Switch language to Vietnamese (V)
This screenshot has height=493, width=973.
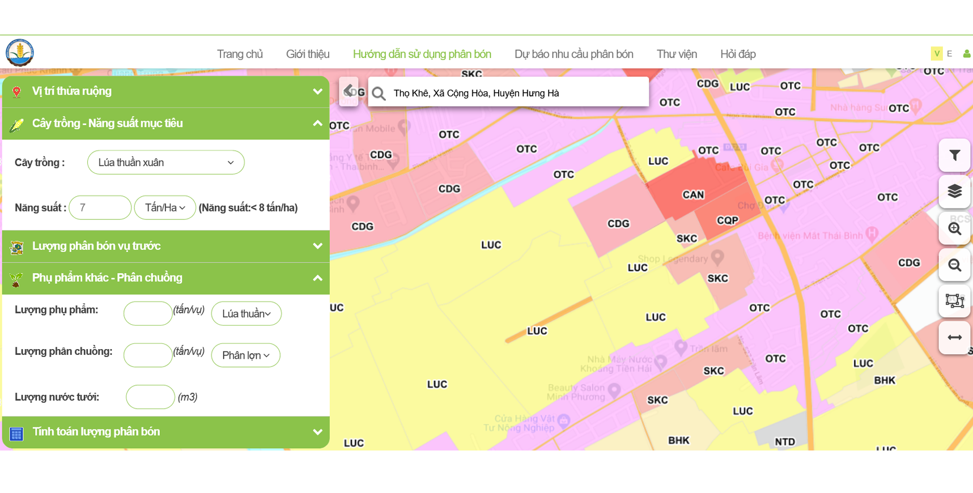[x=937, y=54]
